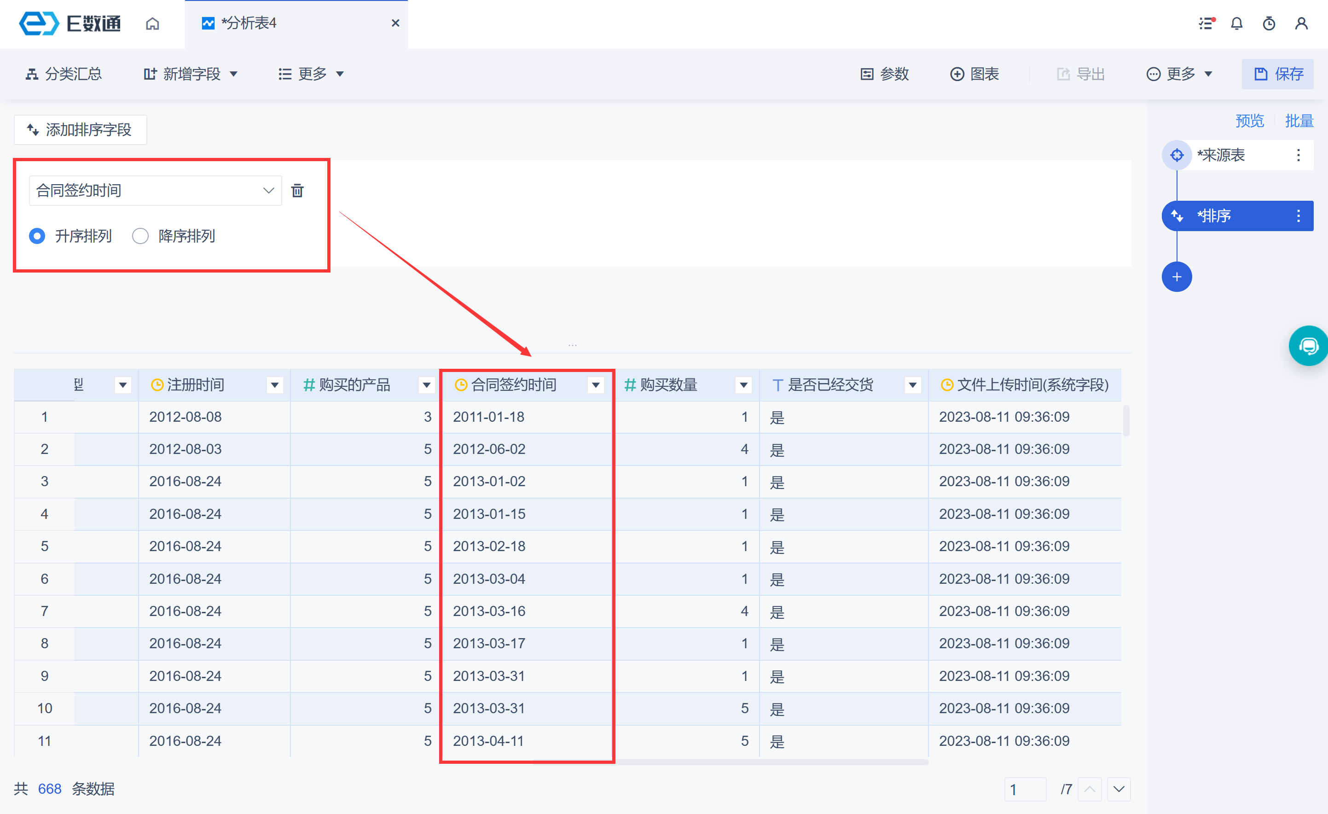The height and width of the screenshot is (814, 1328).
Task: Delete the 合同签约时间 sort field with trash icon
Action: click(x=297, y=190)
